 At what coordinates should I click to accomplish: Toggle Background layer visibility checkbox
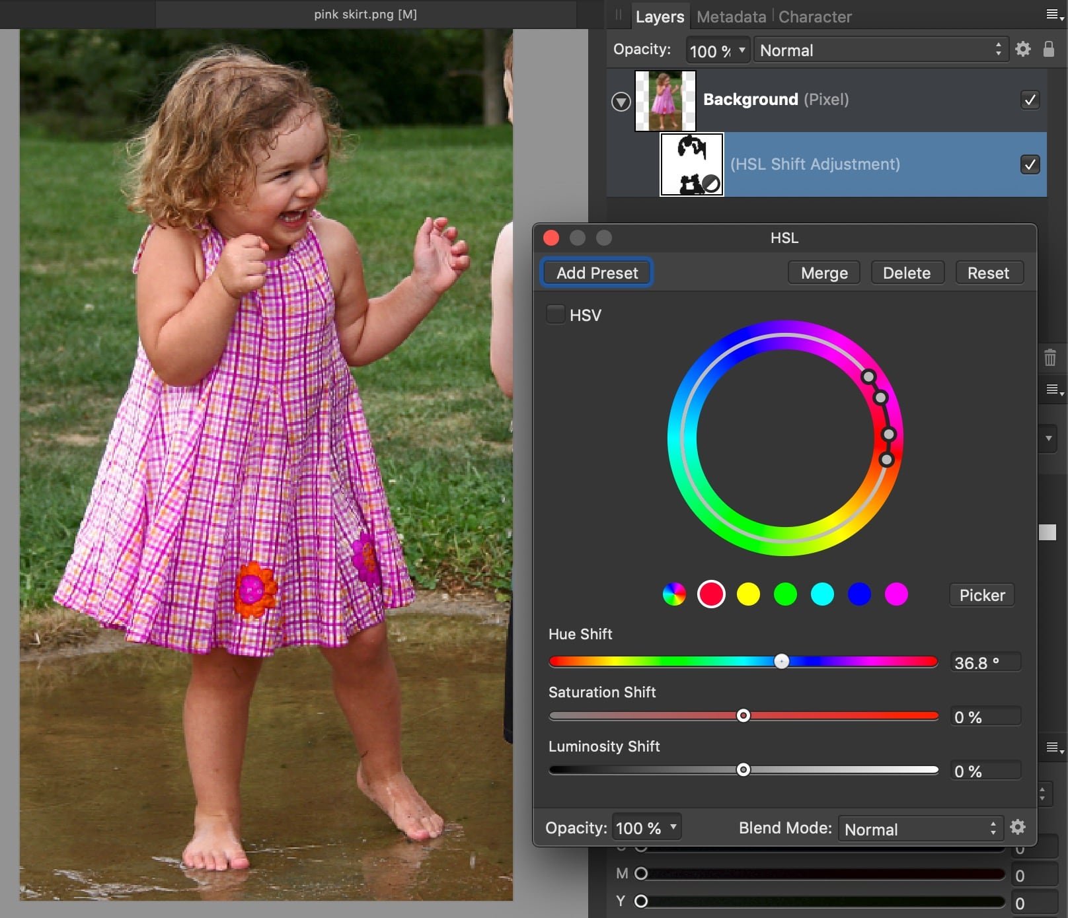pos(1030,100)
